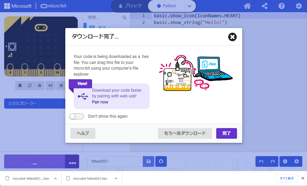The width and height of the screenshot is (307, 186).
Task: Click すべて表示 in downloads bar
Action: coord(287,178)
